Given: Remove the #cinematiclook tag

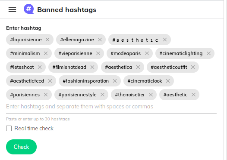Looking at the screenshot, I should point(168,81).
